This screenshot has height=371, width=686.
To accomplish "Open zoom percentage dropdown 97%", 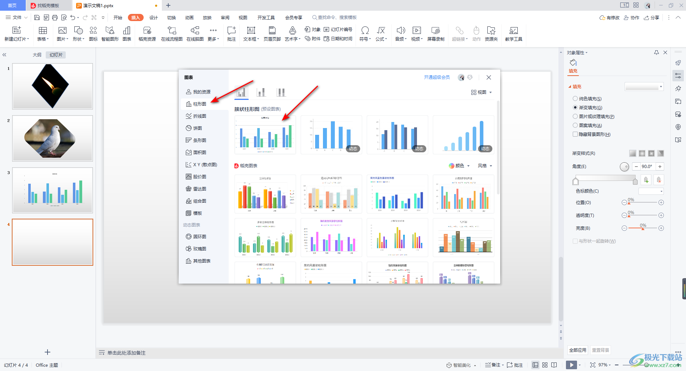I will pyautogui.click(x=605, y=365).
